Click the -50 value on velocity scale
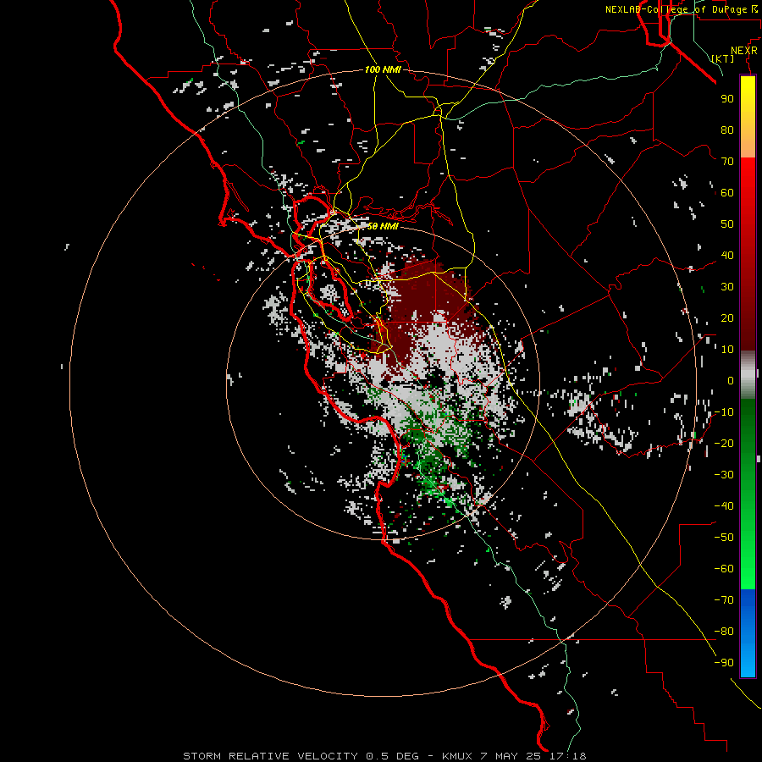Image resolution: width=762 pixels, height=762 pixels. 724,538
